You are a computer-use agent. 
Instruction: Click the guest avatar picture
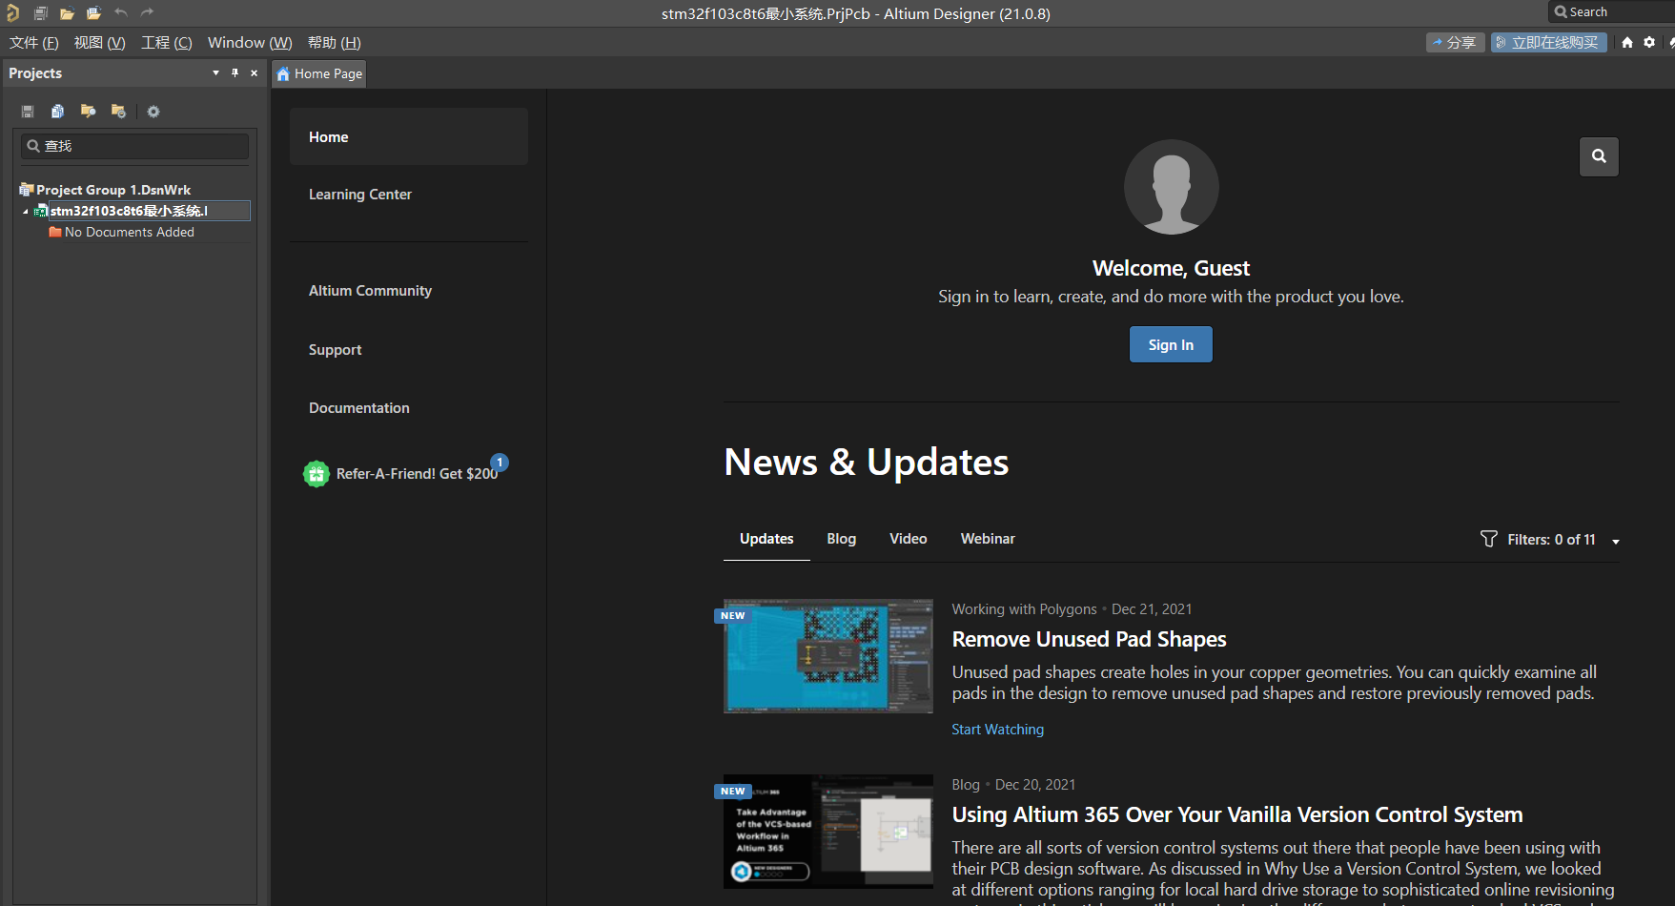click(1171, 187)
